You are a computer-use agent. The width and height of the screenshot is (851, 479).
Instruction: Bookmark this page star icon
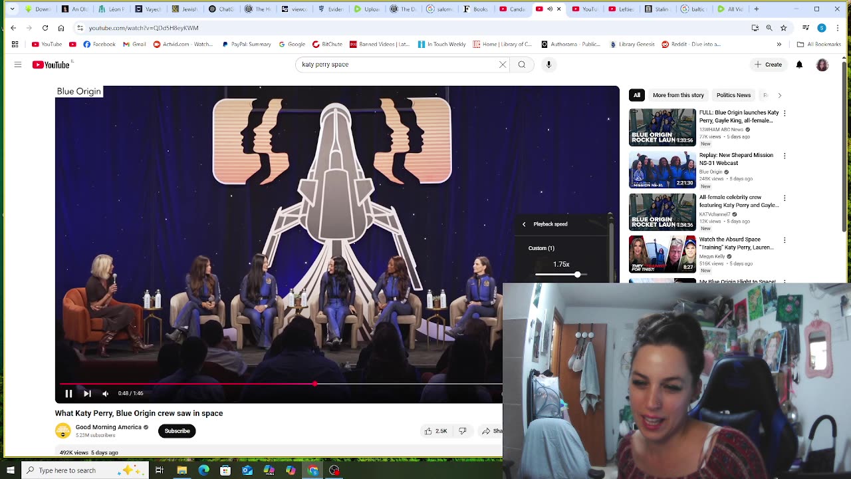tap(784, 28)
